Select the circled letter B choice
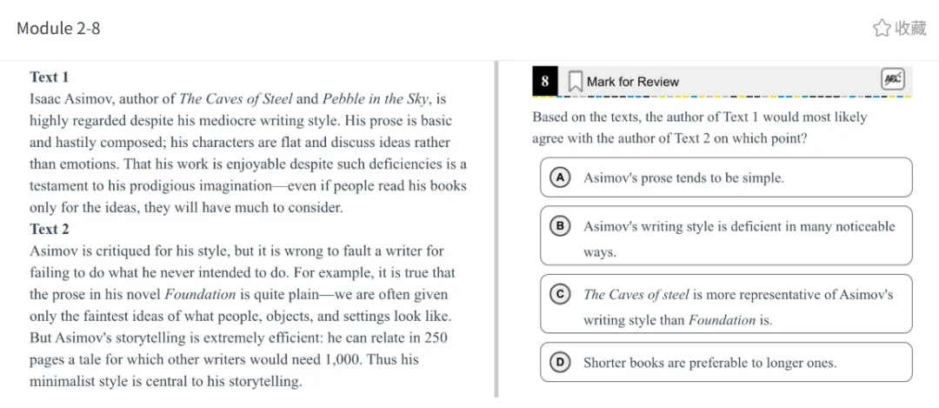The width and height of the screenshot is (939, 408). click(x=561, y=226)
